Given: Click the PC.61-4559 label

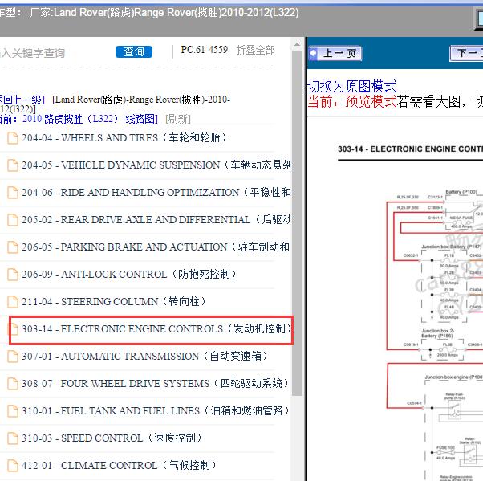Looking at the screenshot, I should [x=205, y=50].
